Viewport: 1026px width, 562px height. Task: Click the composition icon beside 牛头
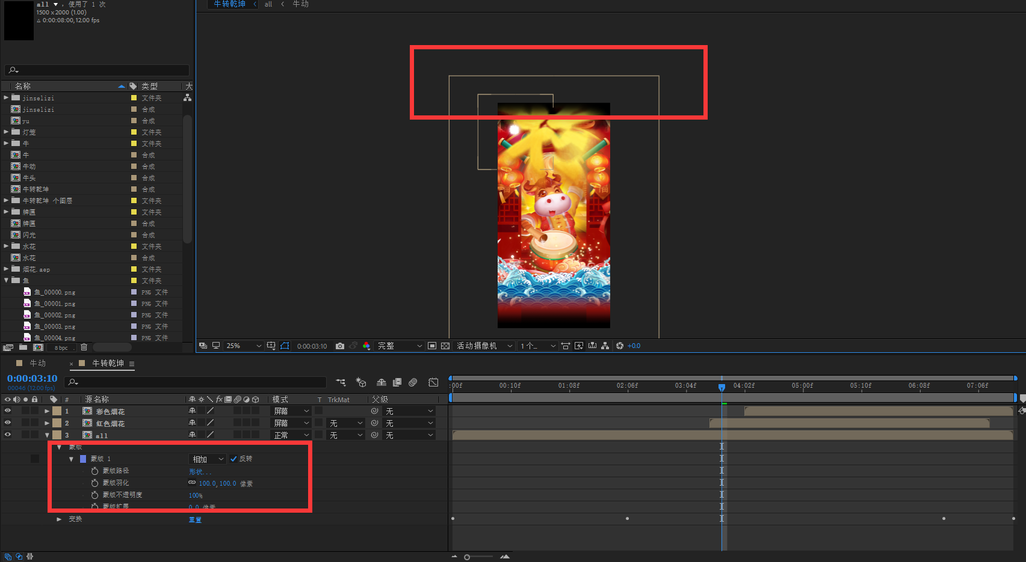pyautogui.click(x=16, y=178)
